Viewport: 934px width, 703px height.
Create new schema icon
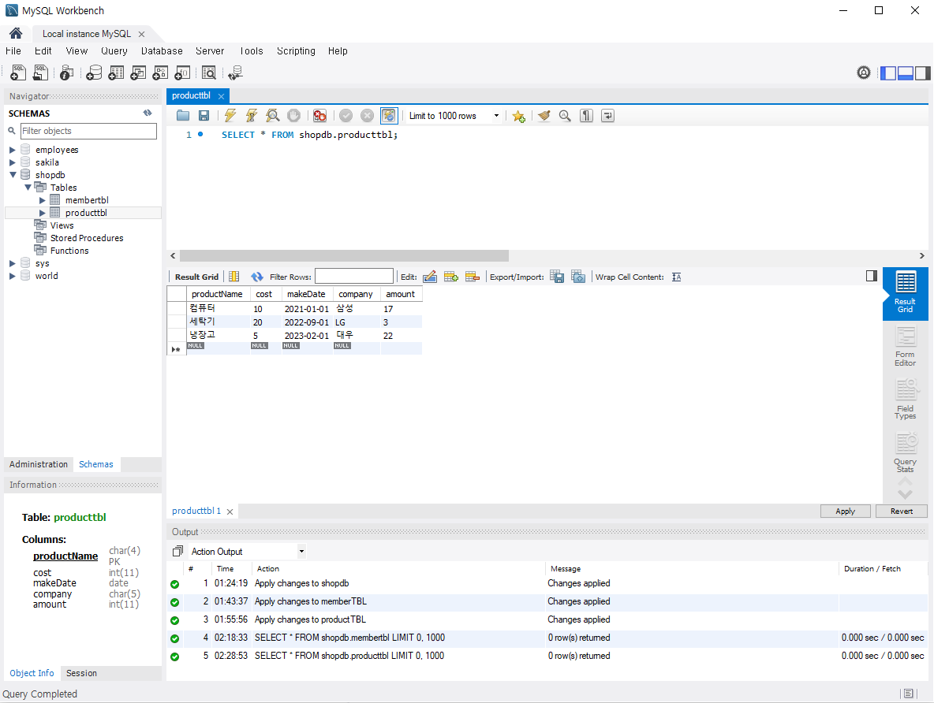(94, 73)
